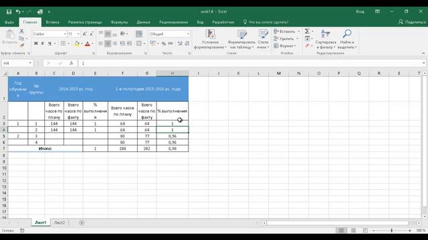Viewport: 428px width, 240px height.
Task: Save the workbook from quick access toolbar
Action: pos(9,12)
